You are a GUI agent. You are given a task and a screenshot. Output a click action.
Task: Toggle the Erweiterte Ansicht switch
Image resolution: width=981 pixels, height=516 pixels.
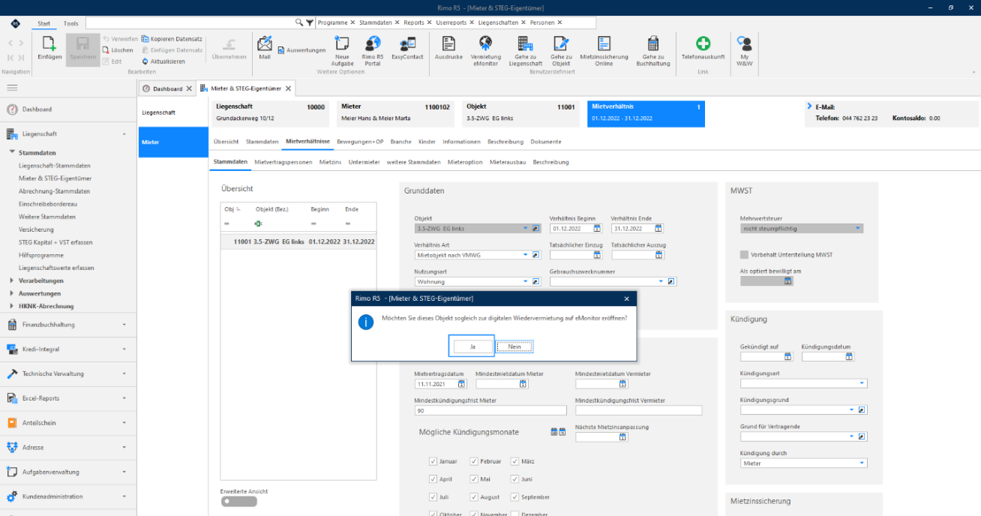(x=238, y=502)
